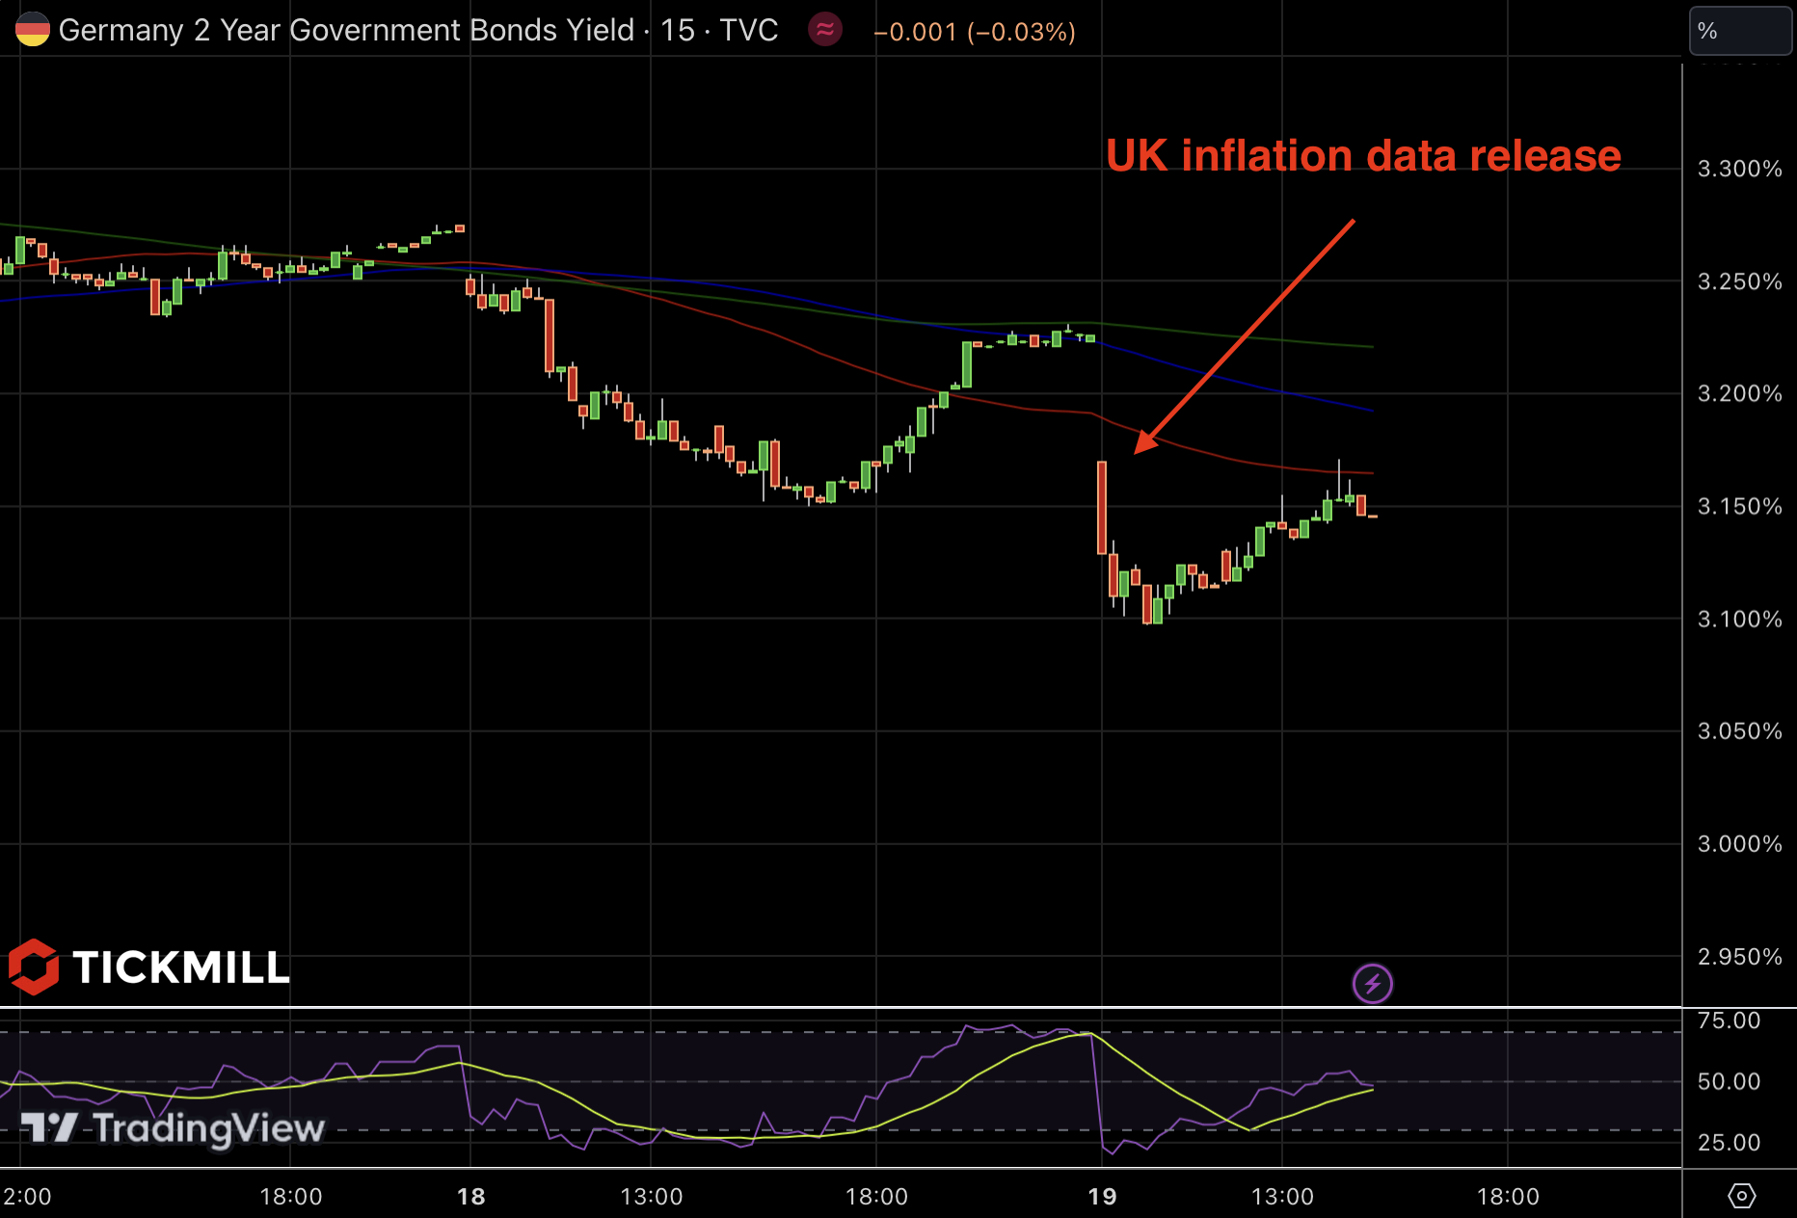Click the TradingView logo
The width and height of the screenshot is (1797, 1218).
(174, 1127)
